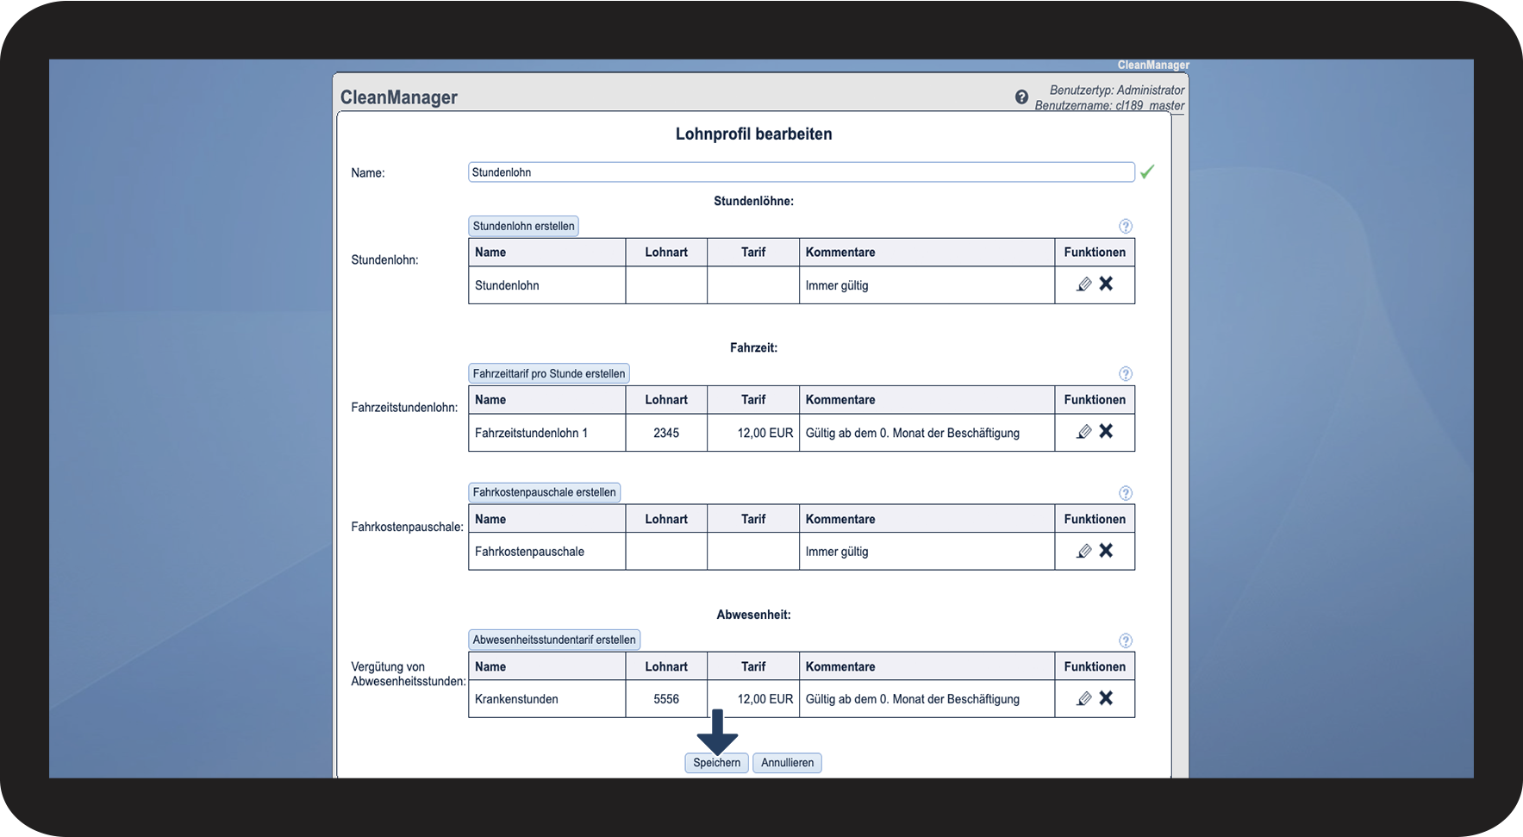Click the header help question mark icon
Screen dimensions: 1523x837
[x=1021, y=97]
